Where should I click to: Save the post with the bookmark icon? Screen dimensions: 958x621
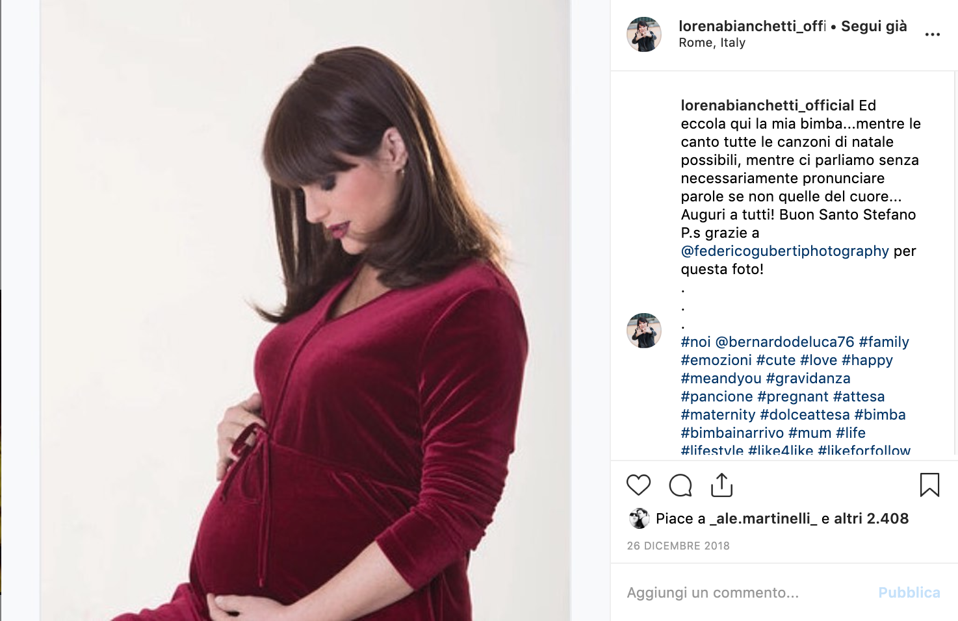click(x=929, y=485)
